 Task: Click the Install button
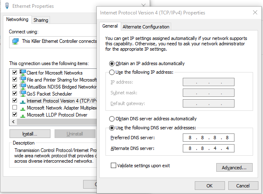[x=30, y=134]
